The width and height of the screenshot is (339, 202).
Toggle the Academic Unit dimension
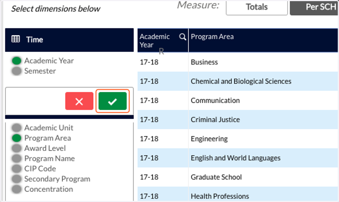[17, 128]
